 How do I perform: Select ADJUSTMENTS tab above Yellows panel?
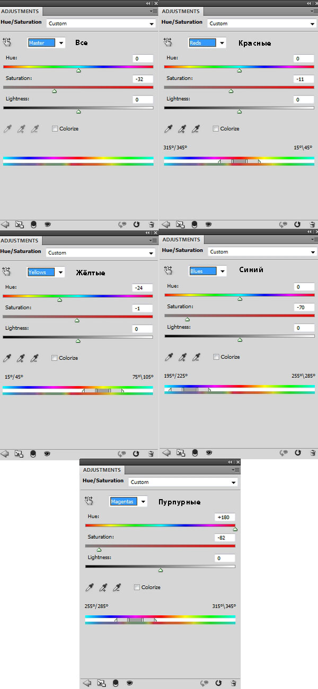21,240
